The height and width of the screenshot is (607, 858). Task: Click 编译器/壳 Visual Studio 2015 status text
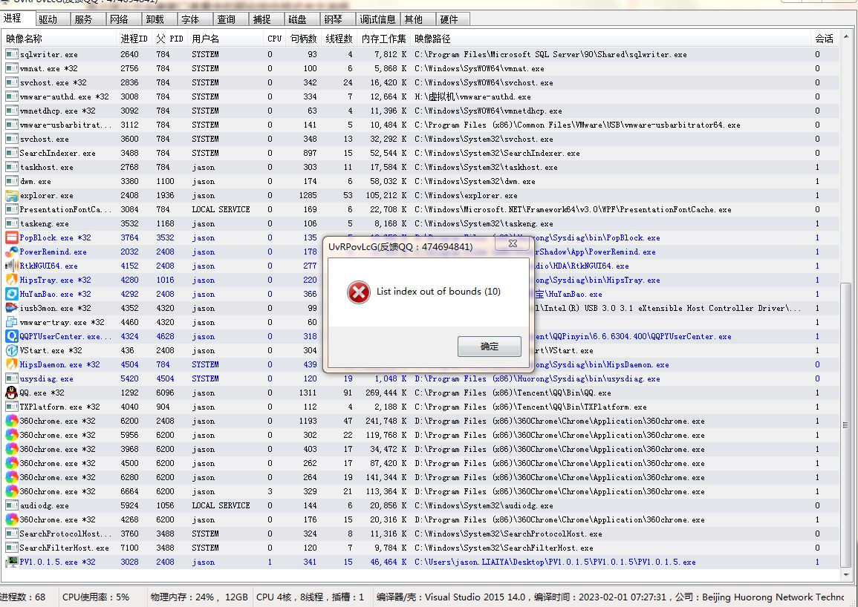coord(450,597)
